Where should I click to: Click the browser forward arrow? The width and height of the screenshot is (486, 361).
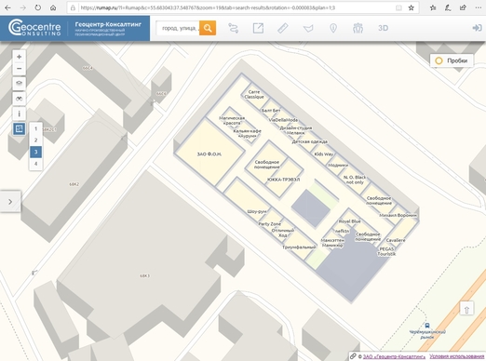(22, 7)
